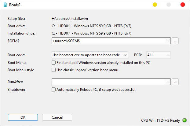Expand the $OEM$ path dropdown arrow

[168, 41]
